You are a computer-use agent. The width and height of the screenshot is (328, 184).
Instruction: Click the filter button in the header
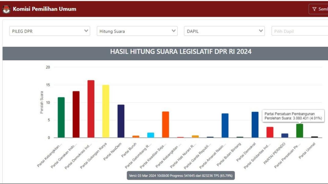point(319,9)
